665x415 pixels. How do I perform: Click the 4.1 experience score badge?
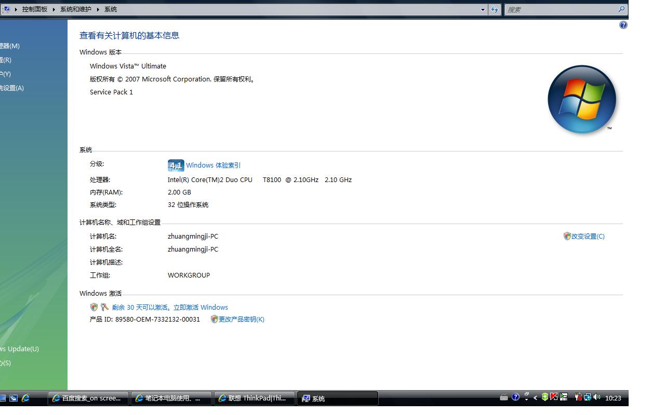pos(176,165)
